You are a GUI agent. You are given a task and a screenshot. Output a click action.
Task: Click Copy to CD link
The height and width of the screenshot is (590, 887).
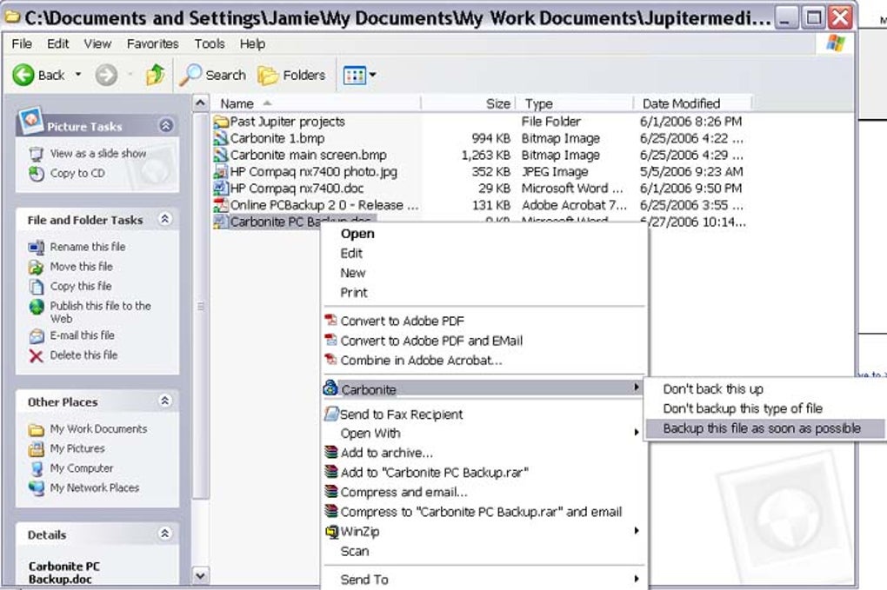(x=77, y=174)
